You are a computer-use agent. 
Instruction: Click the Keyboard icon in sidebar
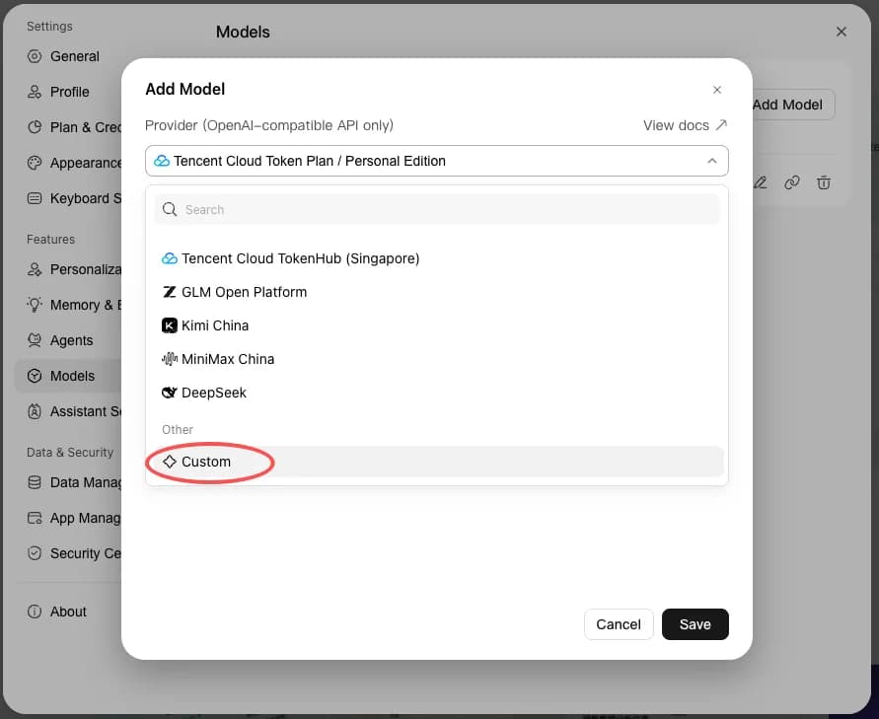(x=35, y=198)
